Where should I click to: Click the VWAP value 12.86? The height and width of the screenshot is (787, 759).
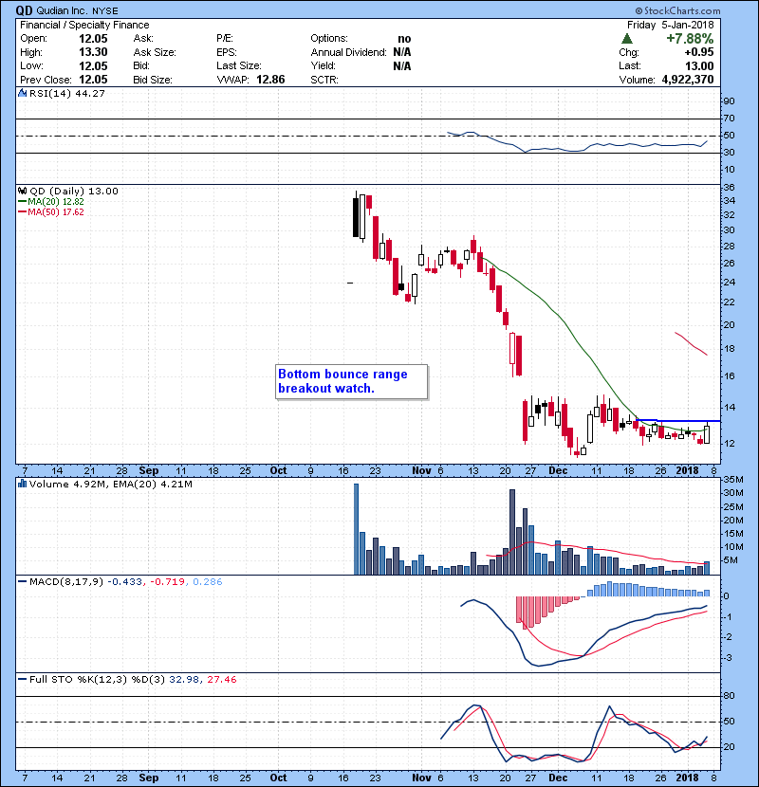click(270, 80)
